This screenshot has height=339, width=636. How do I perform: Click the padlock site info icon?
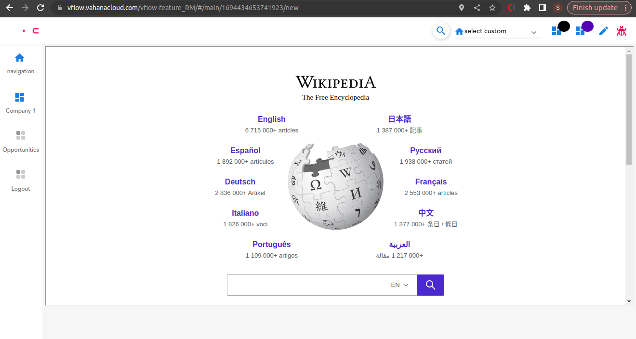pyautogui.click(x=60, y=8)
